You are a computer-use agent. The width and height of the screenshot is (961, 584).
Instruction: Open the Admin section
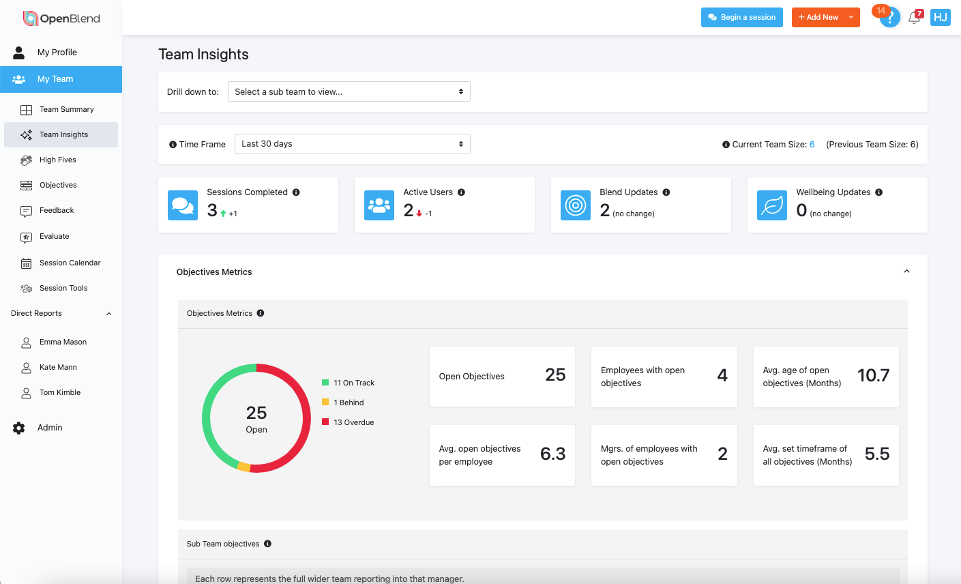(61, 428)
